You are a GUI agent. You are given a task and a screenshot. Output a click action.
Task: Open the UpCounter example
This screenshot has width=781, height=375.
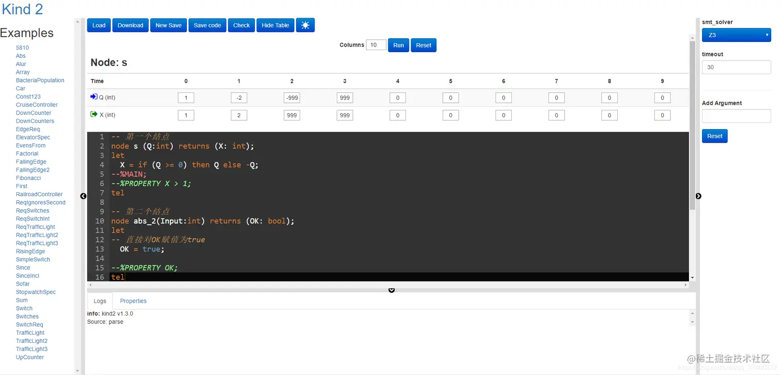coord(30,357)
